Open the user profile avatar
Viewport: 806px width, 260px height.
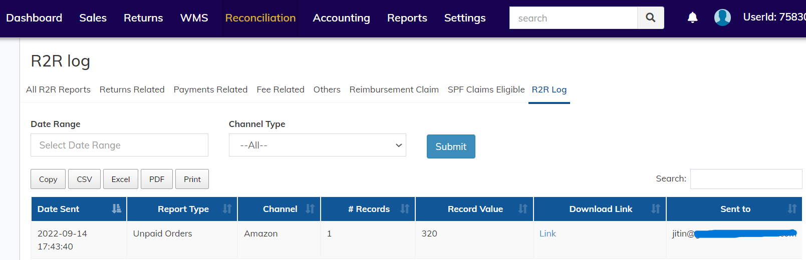click(x=722, y=17)
